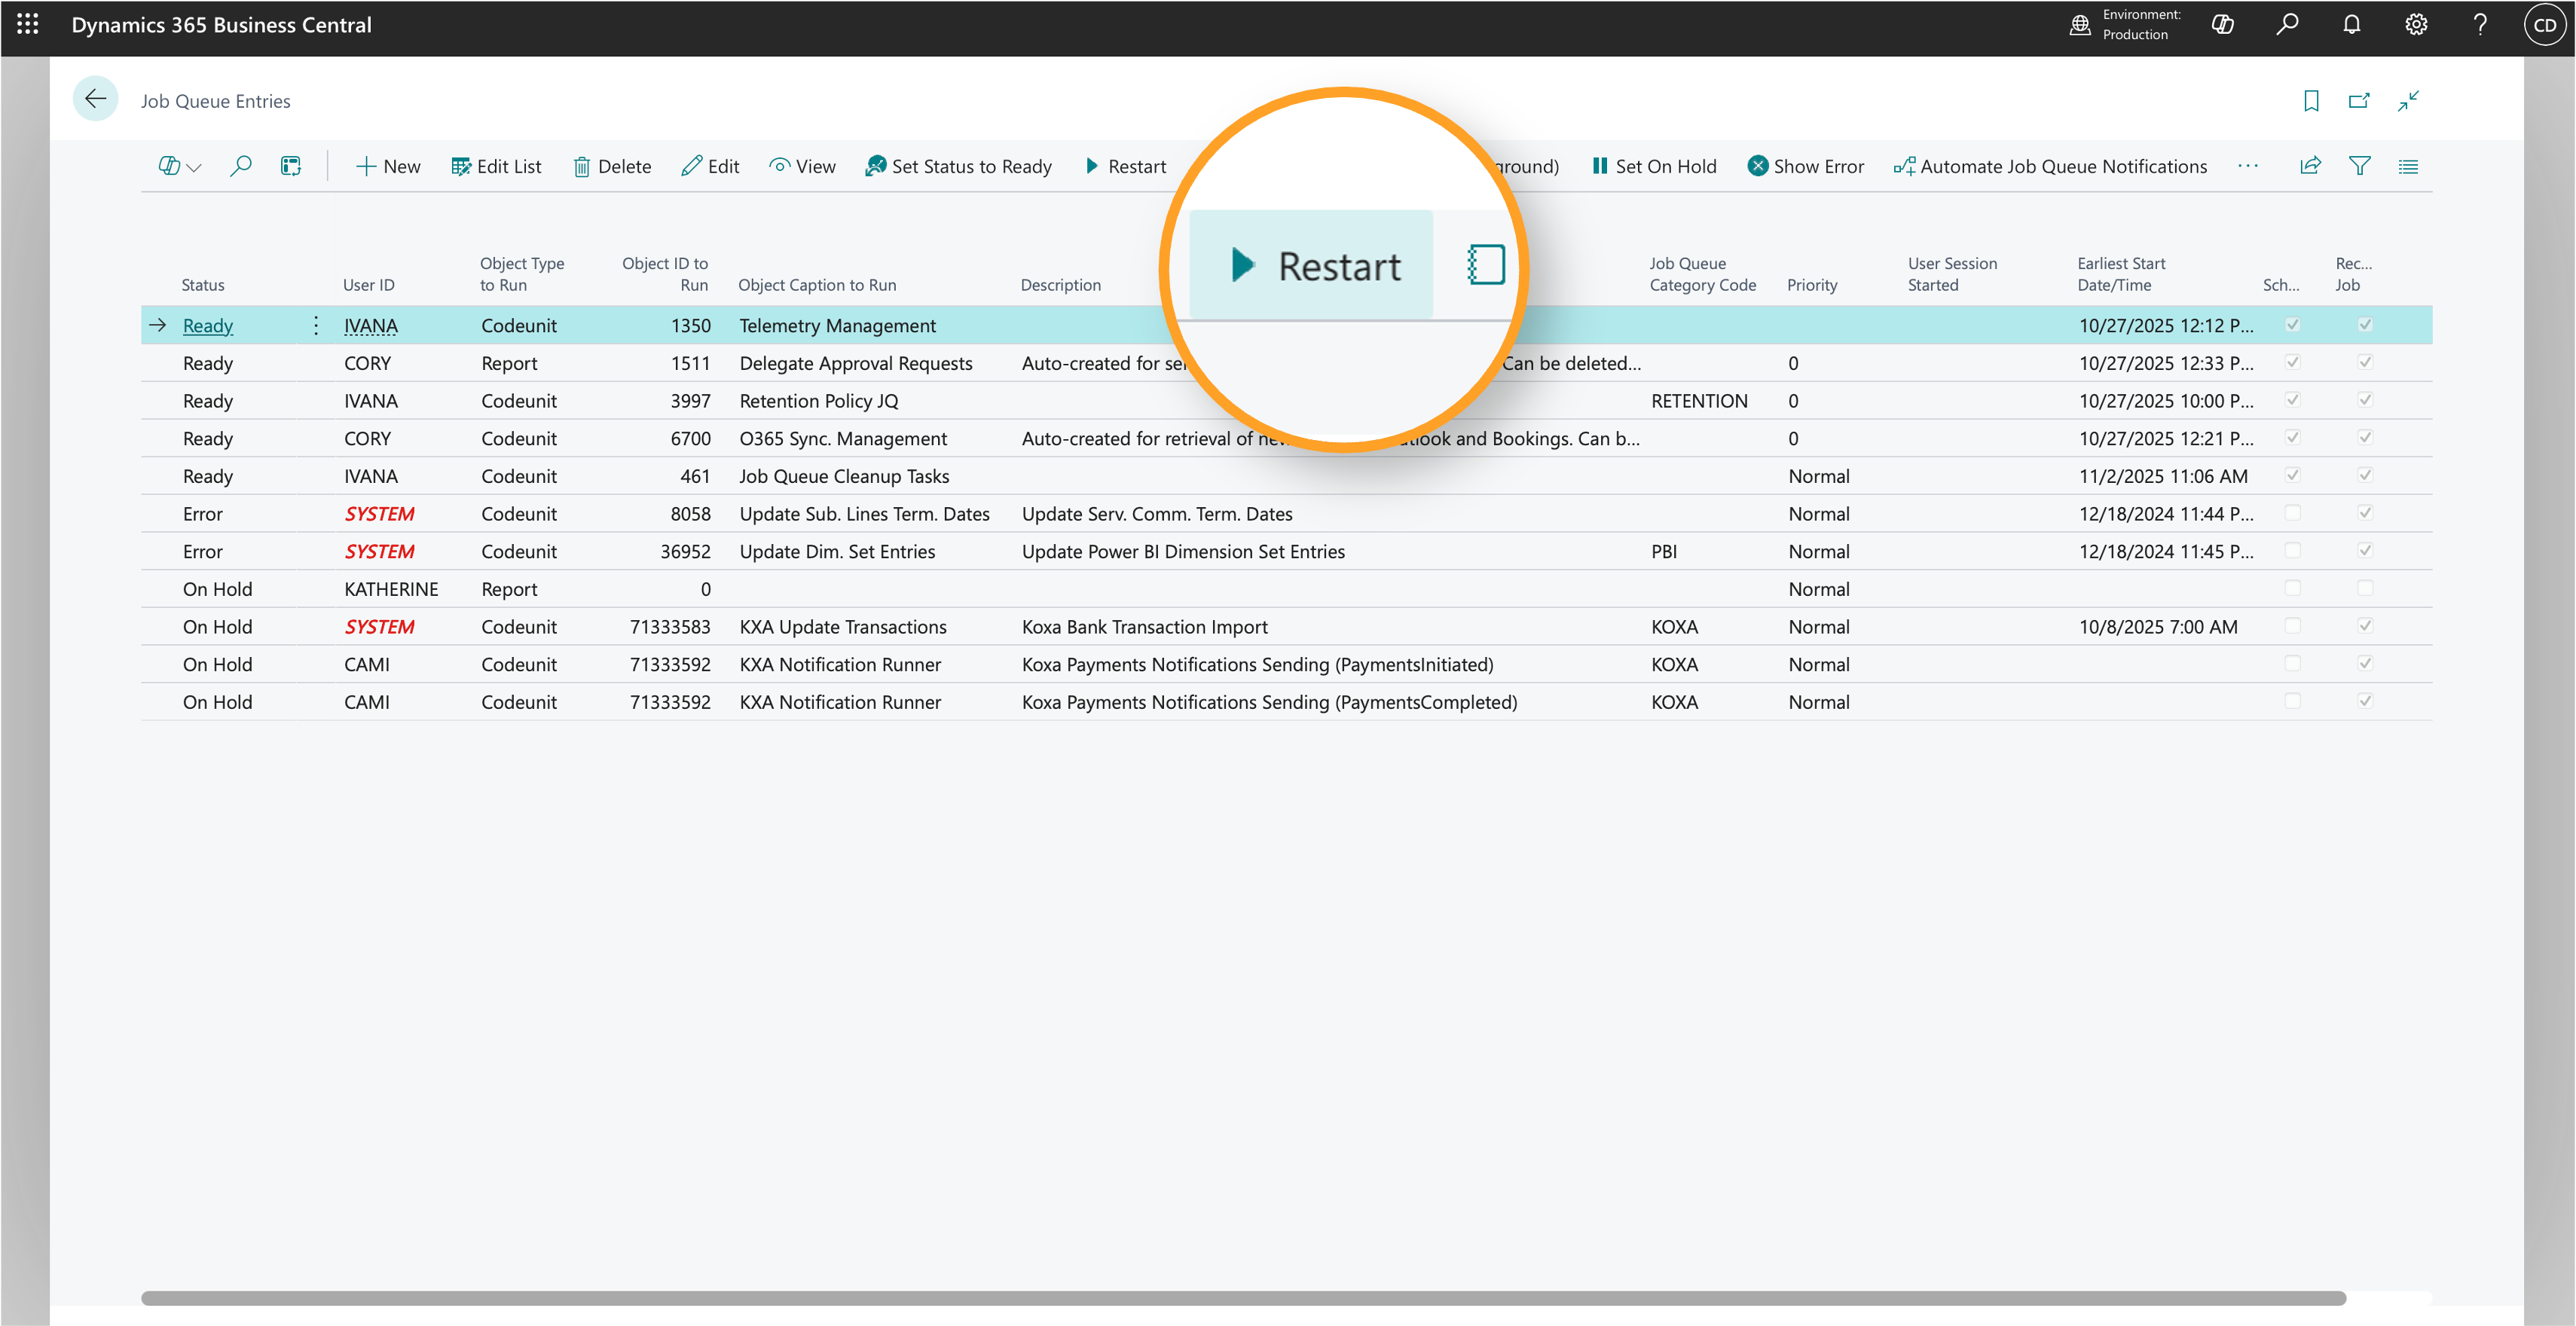Toggle Recurring Job checkbox for the KATHERINE row
This screenshot has height=1326, width=2576.
[2365, 588]
